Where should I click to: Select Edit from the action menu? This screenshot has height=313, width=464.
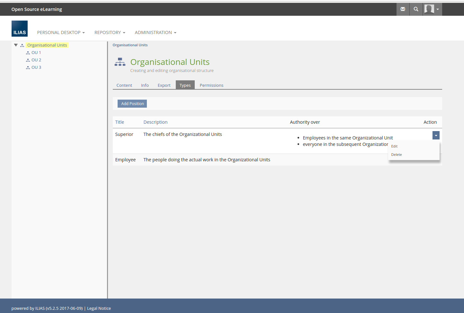click(394, 146)
